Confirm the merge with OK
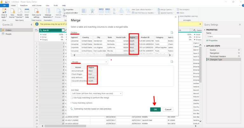244x128 pixels. [x=155, y=109]
